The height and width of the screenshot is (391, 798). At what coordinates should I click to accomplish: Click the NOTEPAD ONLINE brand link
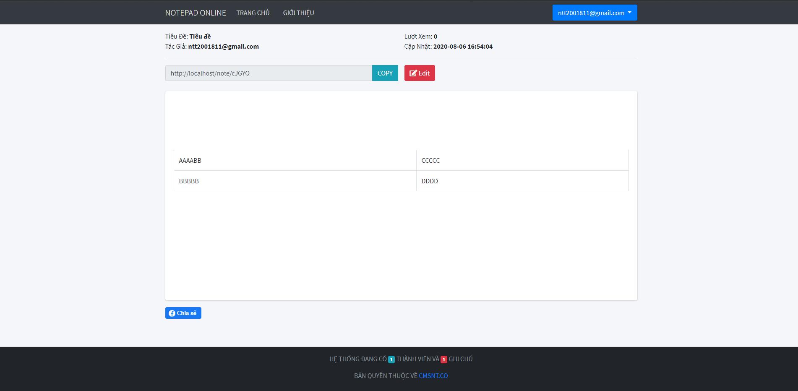click(196, 13)
